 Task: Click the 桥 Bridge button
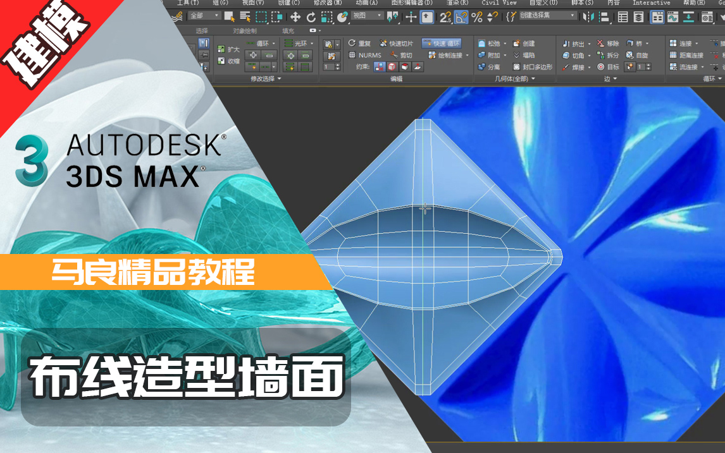pyautogui.click(x=635, y=44)
